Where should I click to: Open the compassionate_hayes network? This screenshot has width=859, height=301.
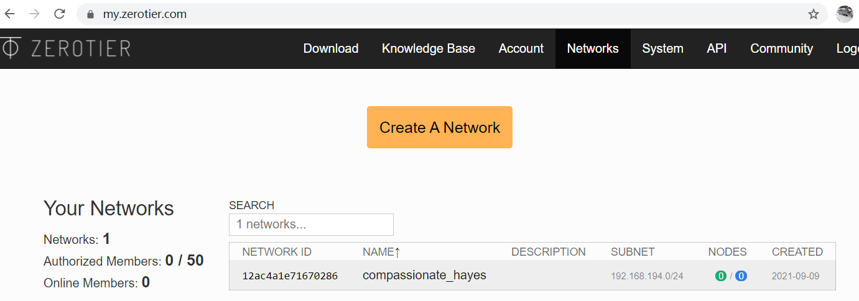click(424, 275)
